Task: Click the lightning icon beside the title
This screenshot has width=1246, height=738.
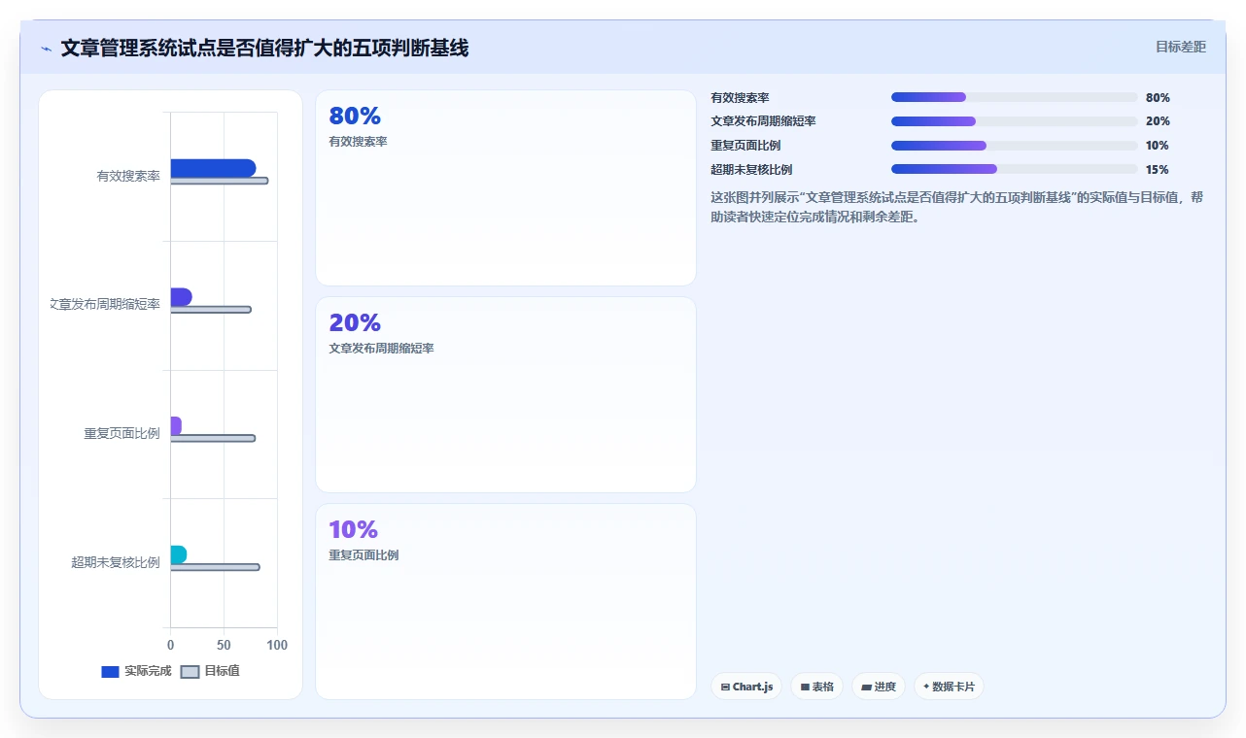Action: [46, 48]
